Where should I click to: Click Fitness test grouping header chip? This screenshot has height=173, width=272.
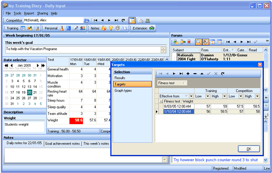(x=172, y=83)
